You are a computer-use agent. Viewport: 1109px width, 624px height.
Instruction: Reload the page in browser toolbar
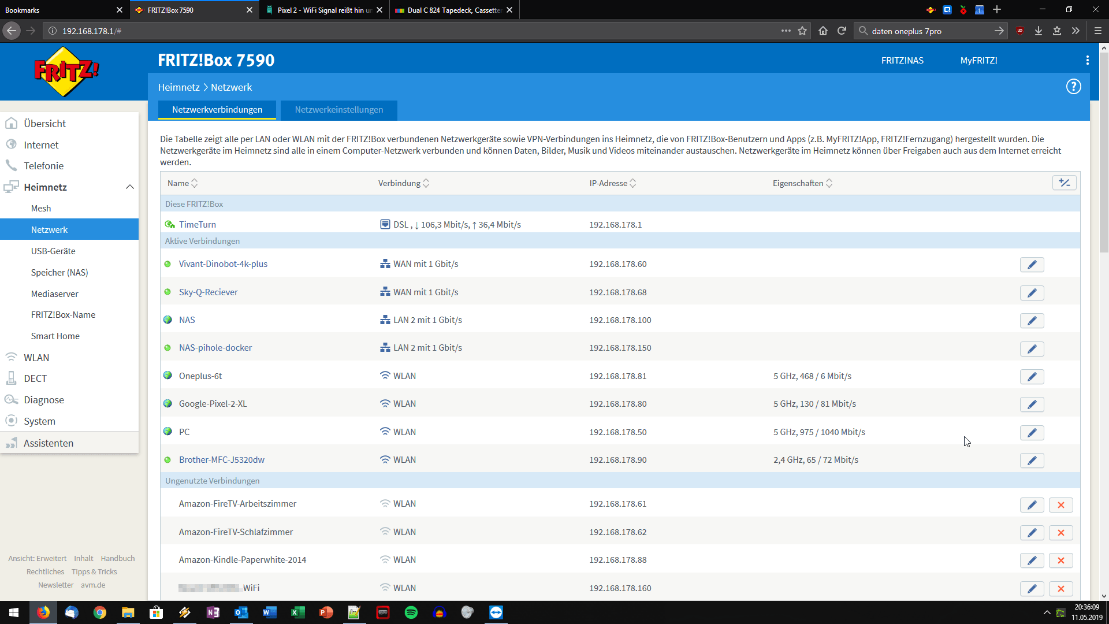pos(842,31)
